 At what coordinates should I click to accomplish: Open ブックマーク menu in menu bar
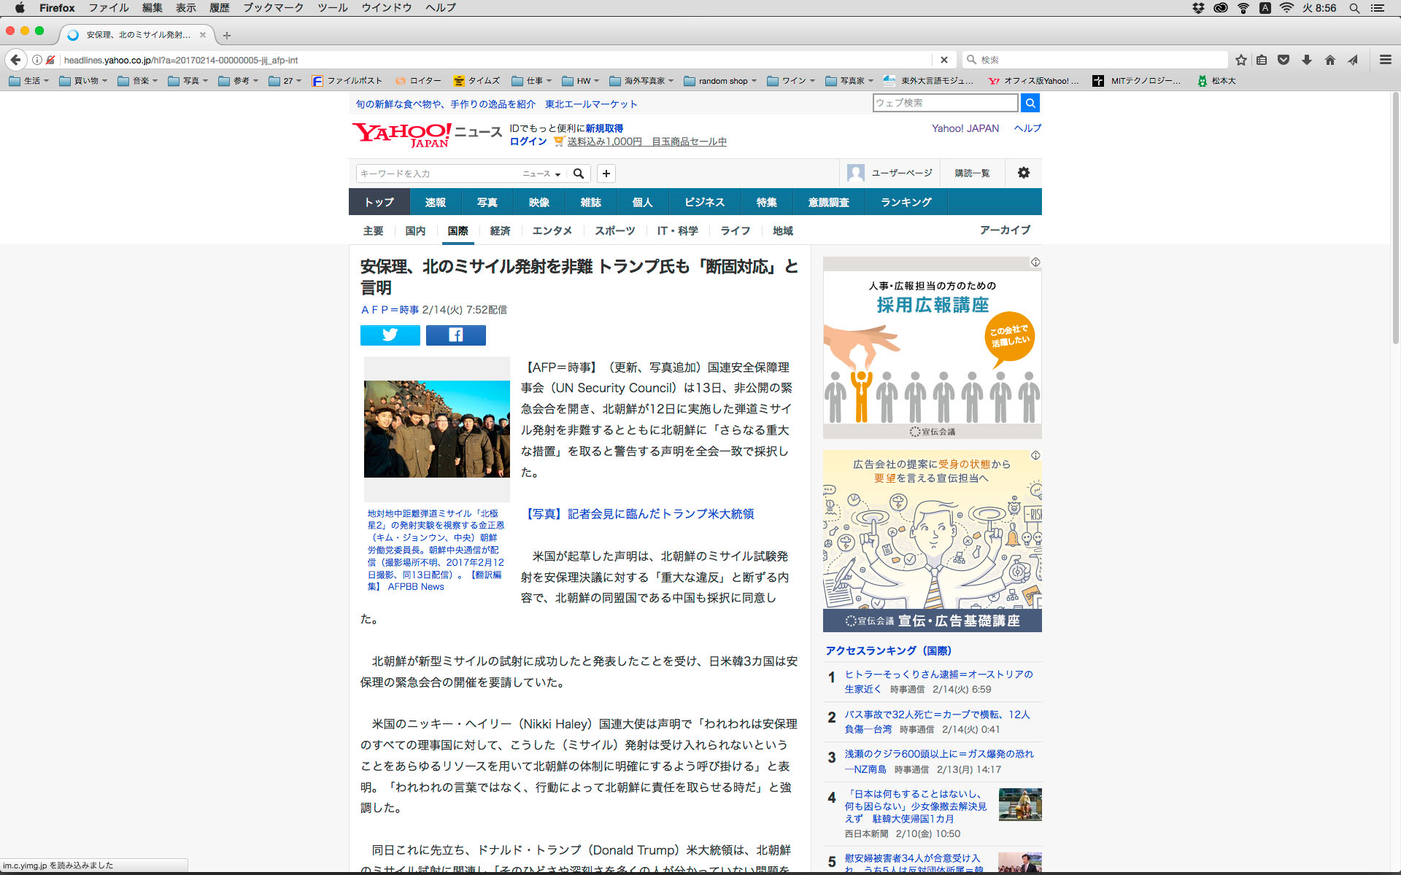(273, 8)
